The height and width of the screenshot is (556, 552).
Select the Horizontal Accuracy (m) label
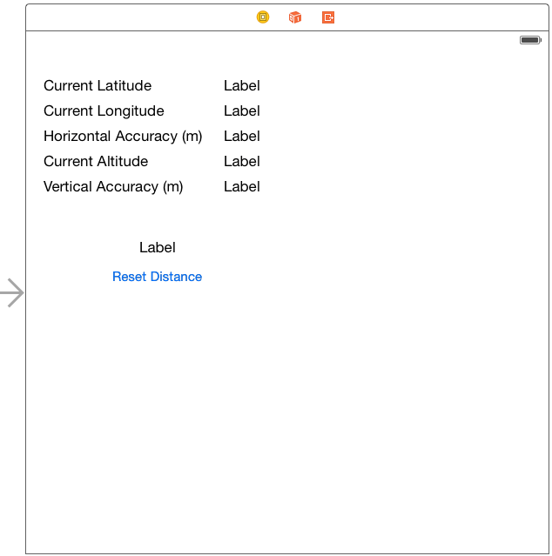pyautogui.click(x=123, y=137)
